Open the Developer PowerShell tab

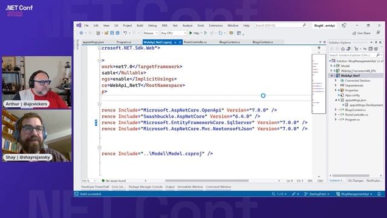tap(95, 187)
